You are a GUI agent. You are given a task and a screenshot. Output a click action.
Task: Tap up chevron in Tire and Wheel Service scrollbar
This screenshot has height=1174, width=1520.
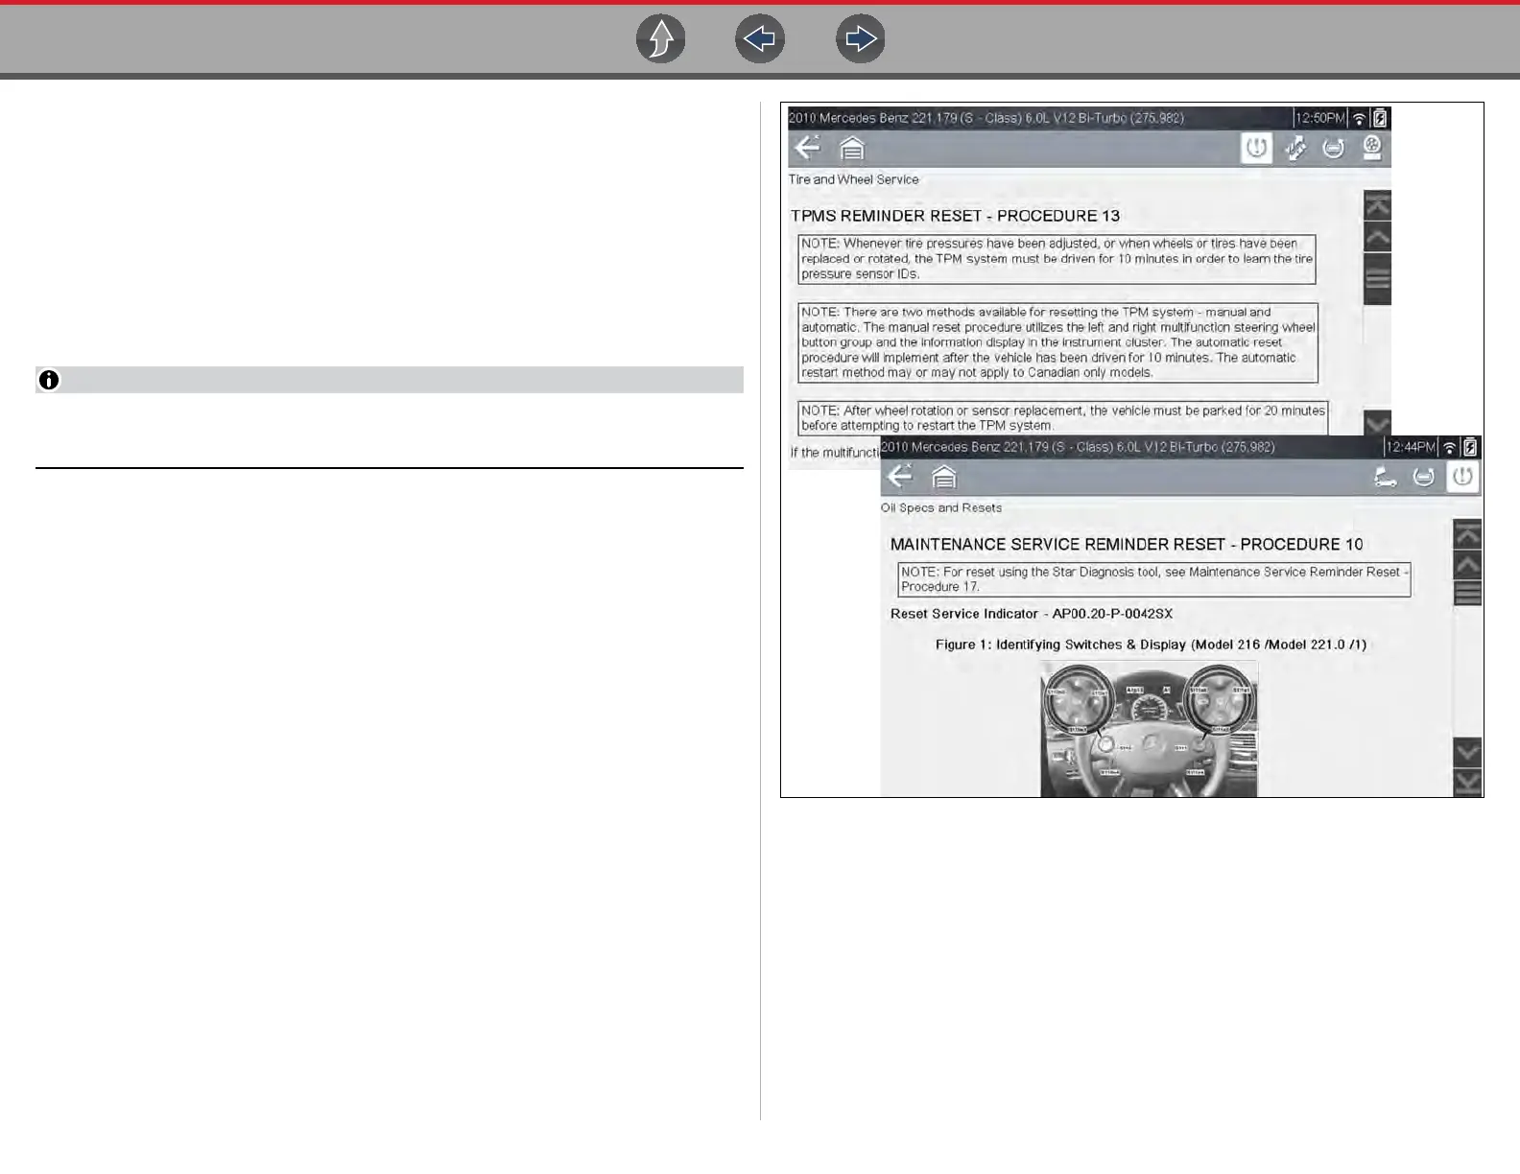[1377, 236]
